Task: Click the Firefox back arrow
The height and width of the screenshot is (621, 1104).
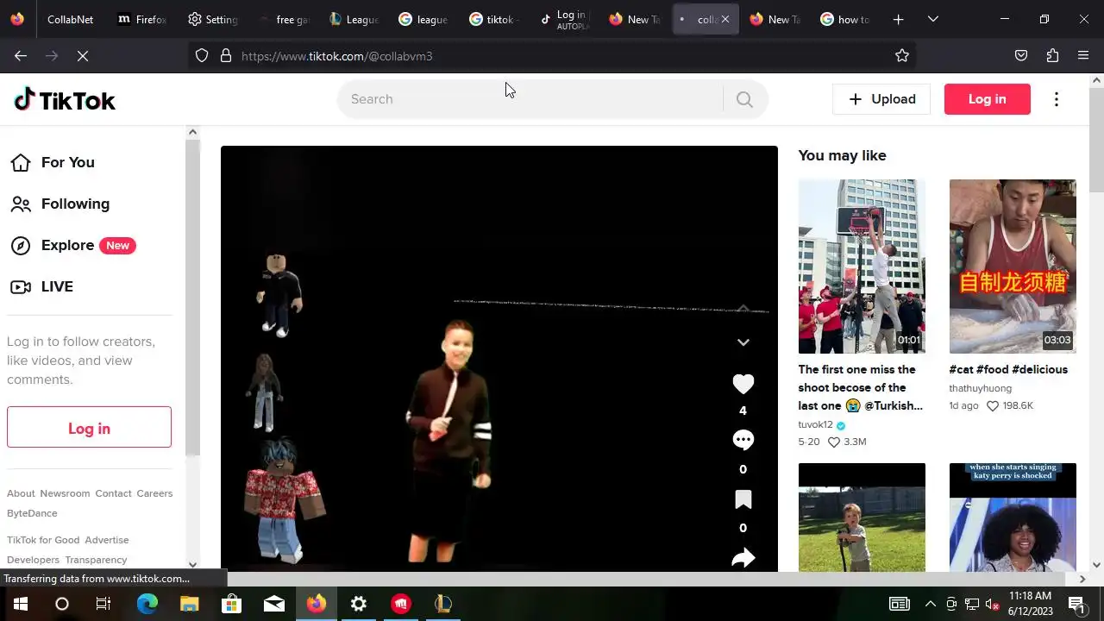Action: click(x=21, y=56)
